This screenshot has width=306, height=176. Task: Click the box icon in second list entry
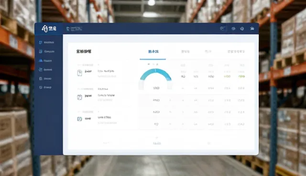pyautogui.click(x=79, y=97)
